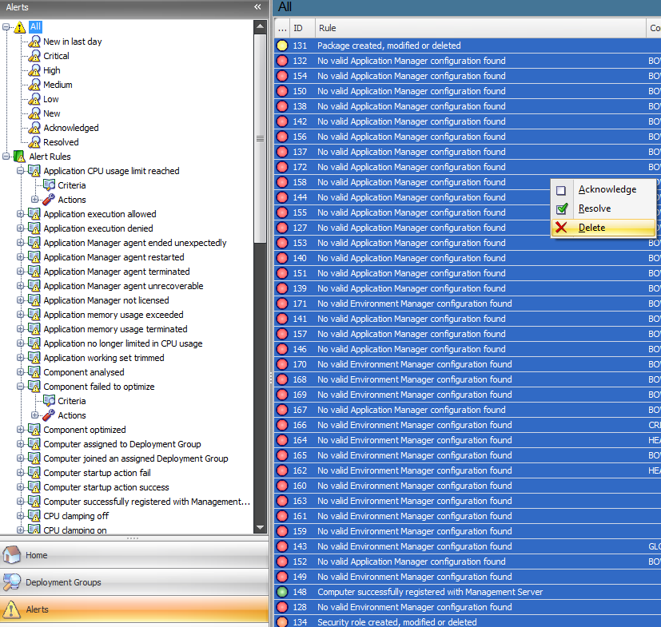This screenshot has width=661, height=627.
Task: Open the Home navigation section
Action: tap(134, 555)
